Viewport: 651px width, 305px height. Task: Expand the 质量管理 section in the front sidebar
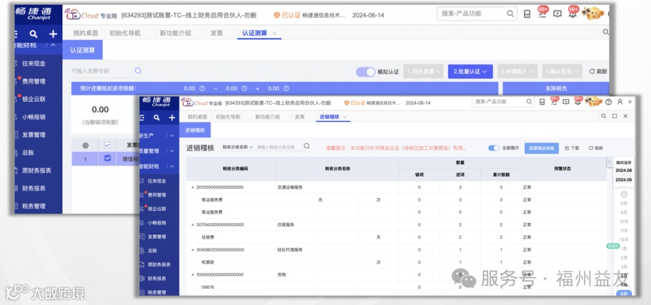pyautogui.click(x=172, y=151)
